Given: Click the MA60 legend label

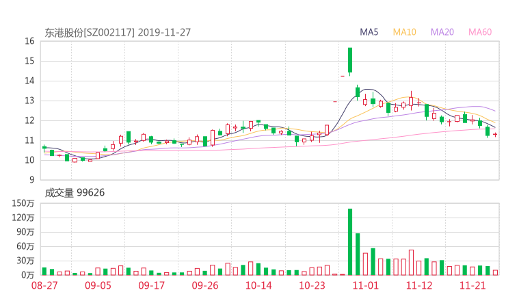Looking at the screenshot, I should click(480, 32).
